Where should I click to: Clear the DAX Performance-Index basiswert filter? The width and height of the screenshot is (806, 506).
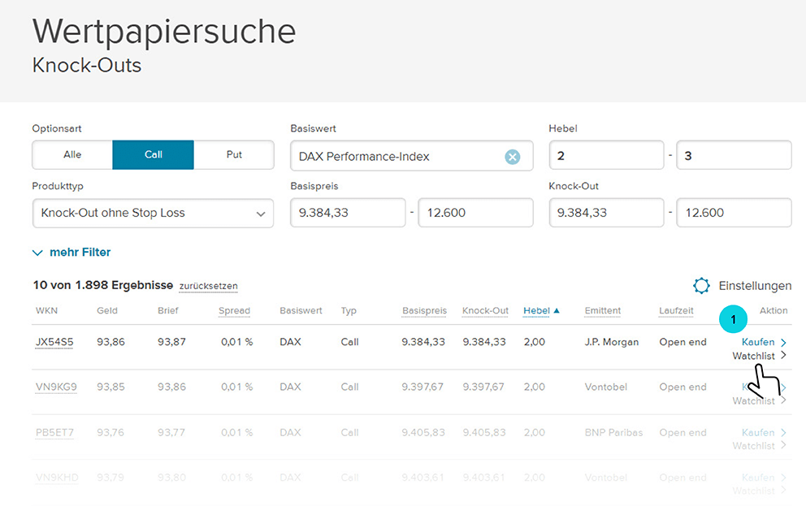pos(512,156)
